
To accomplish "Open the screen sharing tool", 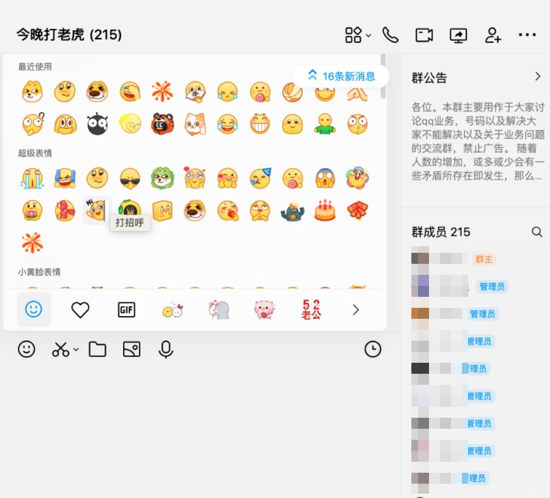I will coord(458,35).
